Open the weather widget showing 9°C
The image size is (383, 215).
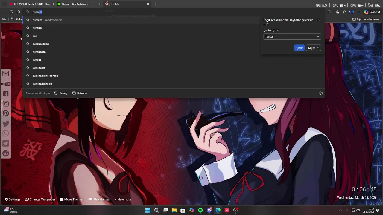11,210
